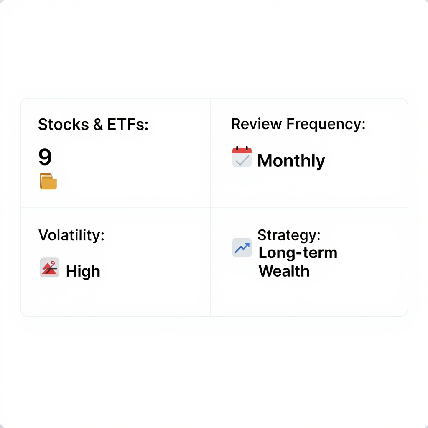Click the High volatility value
The height and width of the screenshot is (428, 428).
[x=83, y=272]
